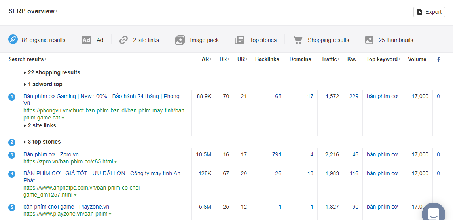Click info icon beside Kw. header
The width and height of the screenshot is (453, 220).
[358, 59]
